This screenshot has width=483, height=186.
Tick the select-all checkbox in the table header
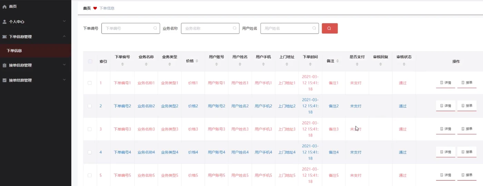90,61
